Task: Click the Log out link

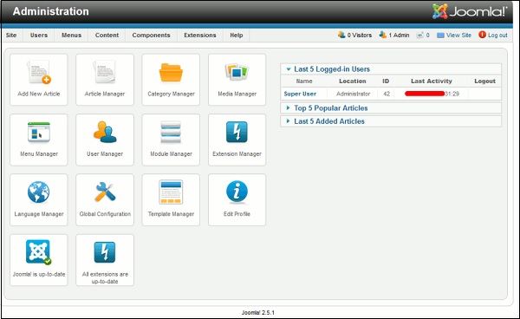Action: point(493,35)
